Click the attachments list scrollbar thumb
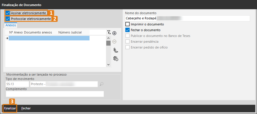The height and width of the screenshot is (114, 257). (x=108, y=43)
